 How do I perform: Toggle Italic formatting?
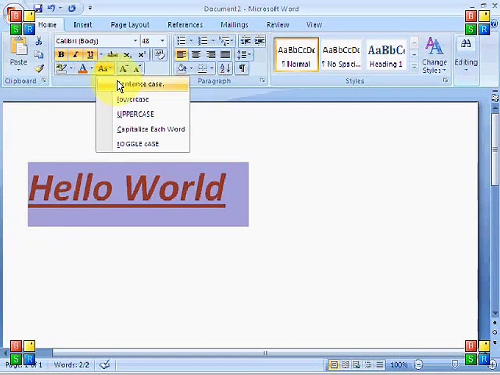76,55
